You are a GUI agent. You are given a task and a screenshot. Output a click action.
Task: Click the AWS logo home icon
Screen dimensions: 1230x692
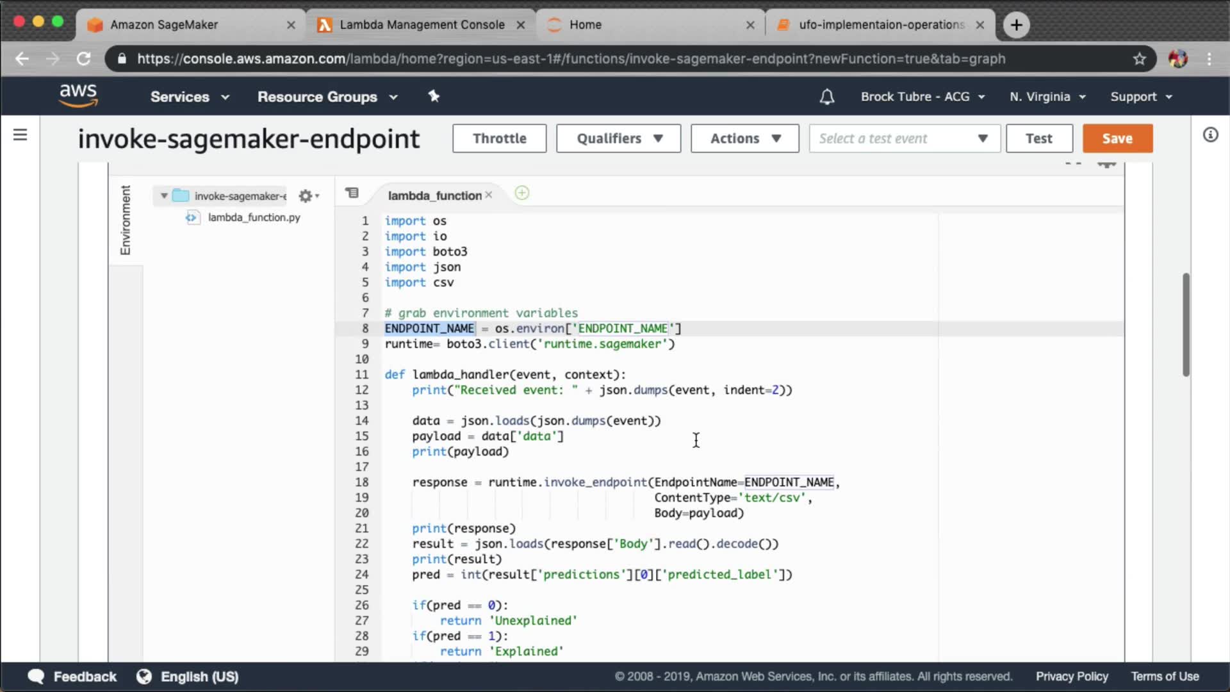click(x=78, y=95)
